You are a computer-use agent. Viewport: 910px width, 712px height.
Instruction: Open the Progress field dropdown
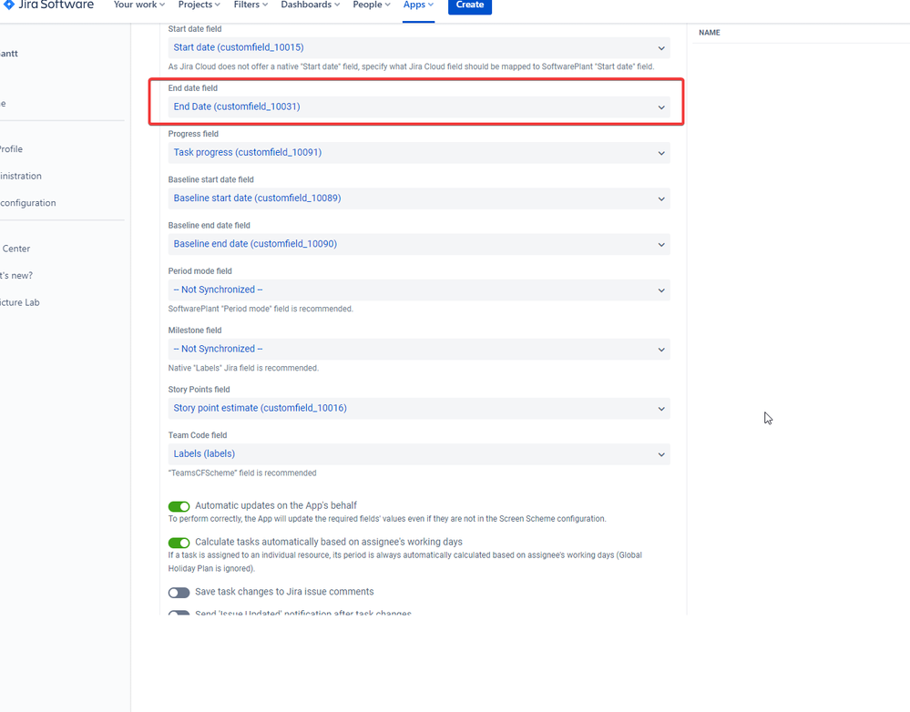(419, 153)
